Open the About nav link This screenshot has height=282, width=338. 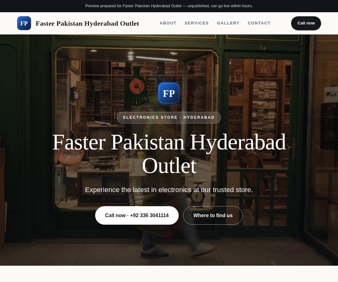168,23
